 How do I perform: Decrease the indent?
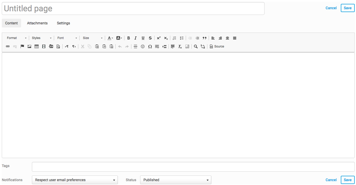pos(190,38)
